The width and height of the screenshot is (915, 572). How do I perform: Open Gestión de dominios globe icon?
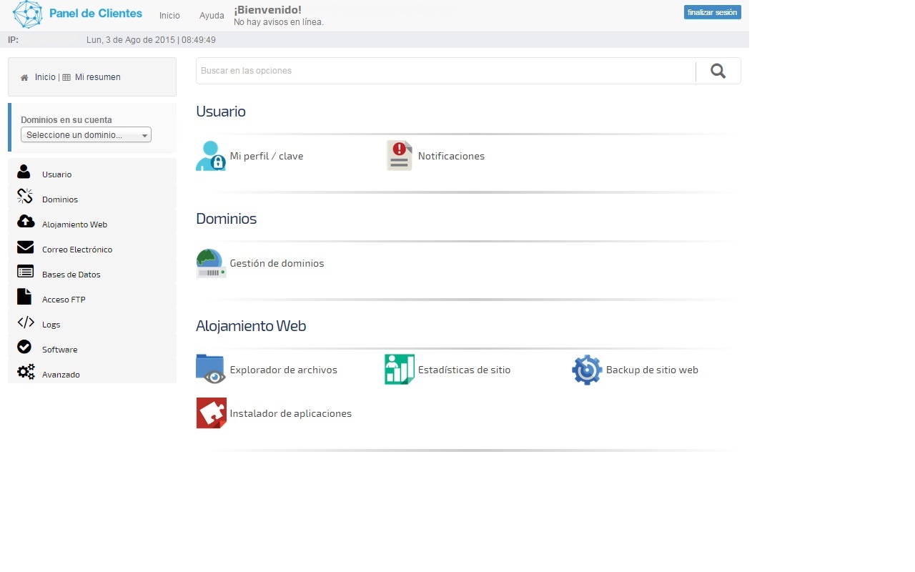[x=211, y=263]
